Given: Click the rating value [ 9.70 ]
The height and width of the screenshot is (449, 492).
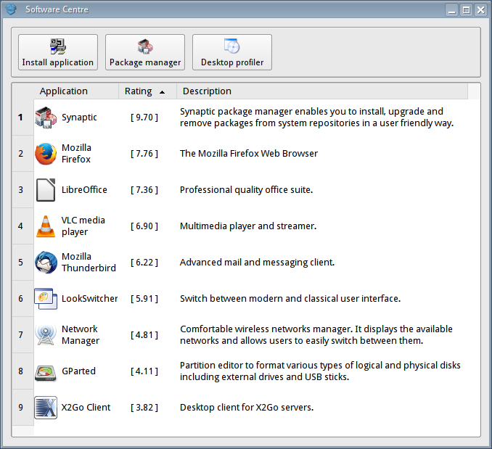Looking at the screenshot, I should [x=144, y=118].
